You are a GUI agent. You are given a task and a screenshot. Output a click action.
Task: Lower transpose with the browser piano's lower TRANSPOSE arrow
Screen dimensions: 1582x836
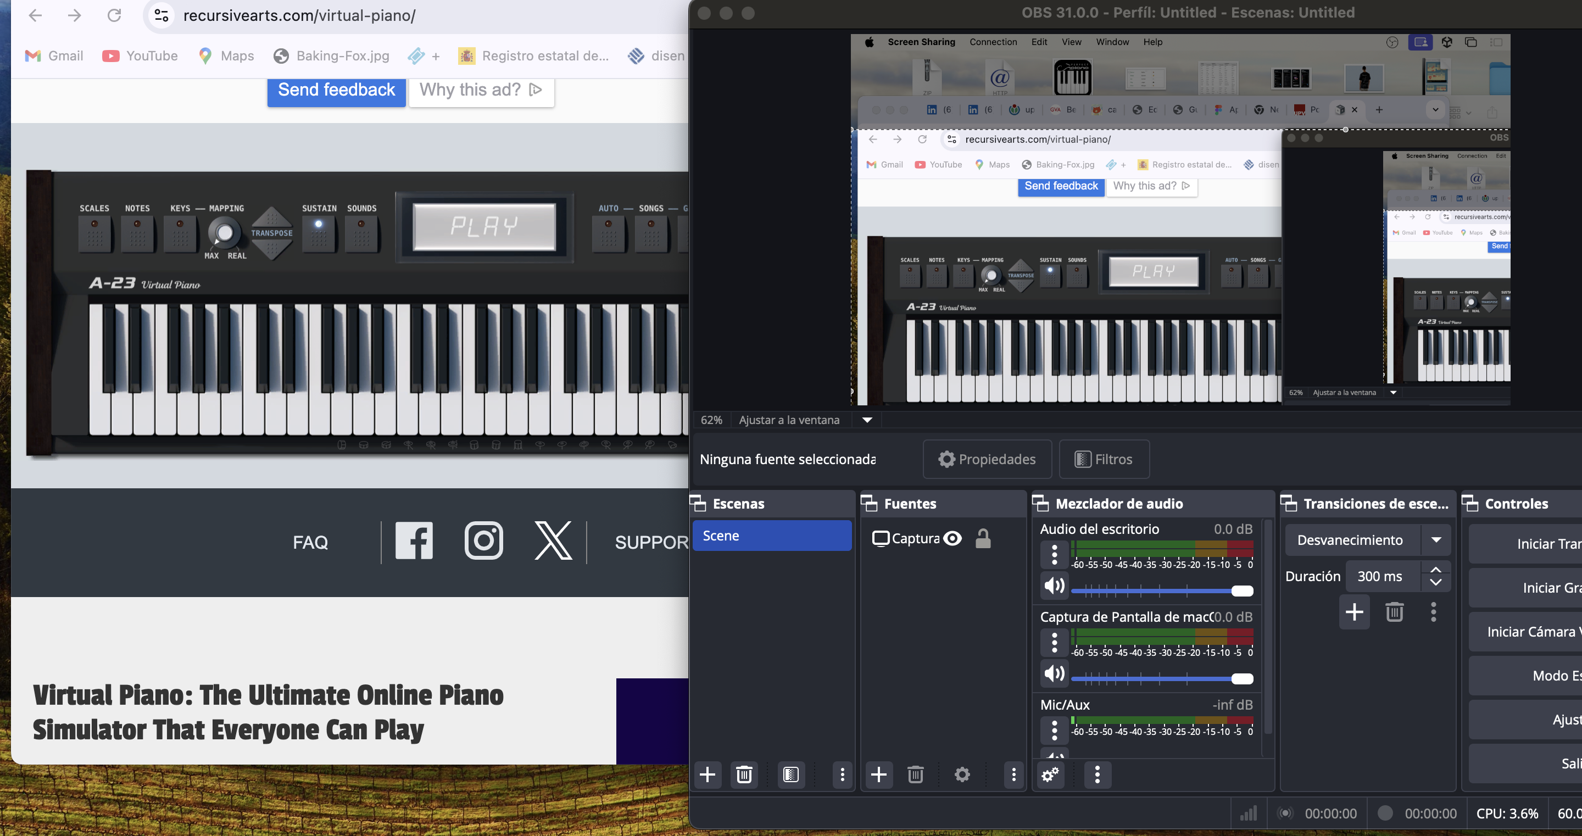point(272,248)
